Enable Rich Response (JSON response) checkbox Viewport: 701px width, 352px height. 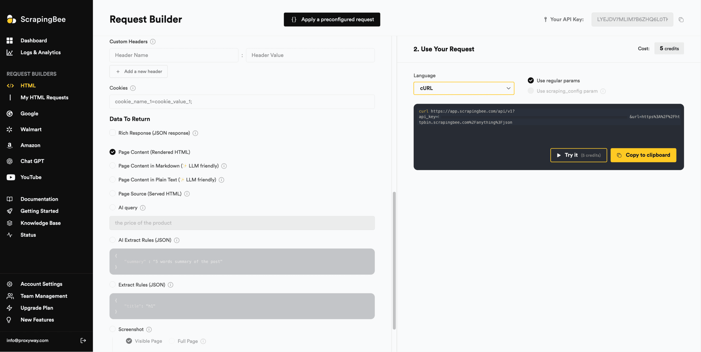[x=113, y=133]
